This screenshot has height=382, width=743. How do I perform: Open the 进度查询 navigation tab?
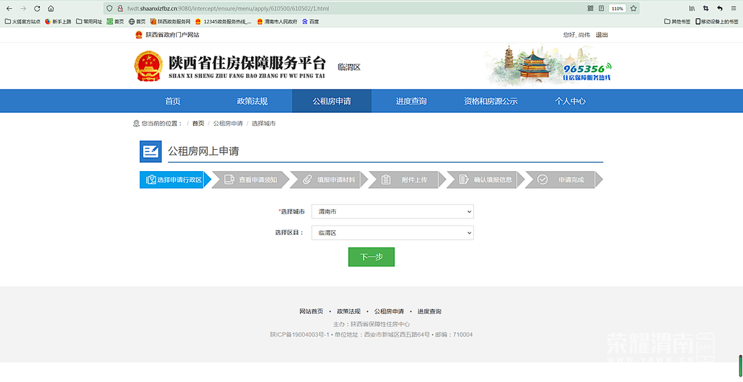411,101
